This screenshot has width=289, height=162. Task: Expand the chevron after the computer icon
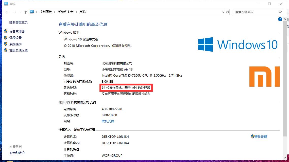point(36,12)
